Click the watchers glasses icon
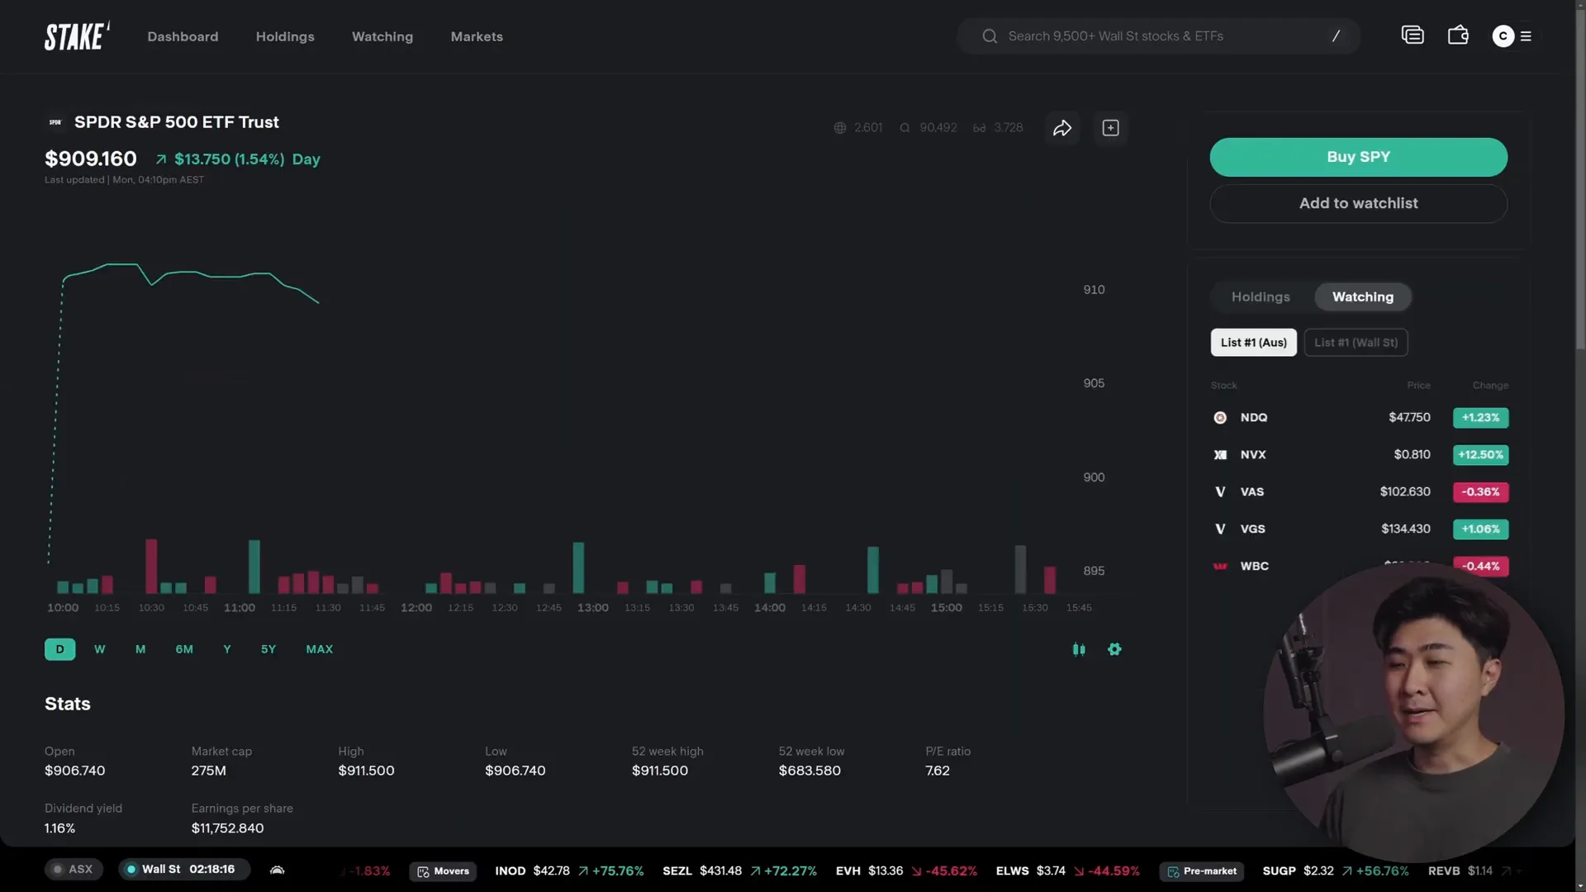 click(x=980, y=128)
